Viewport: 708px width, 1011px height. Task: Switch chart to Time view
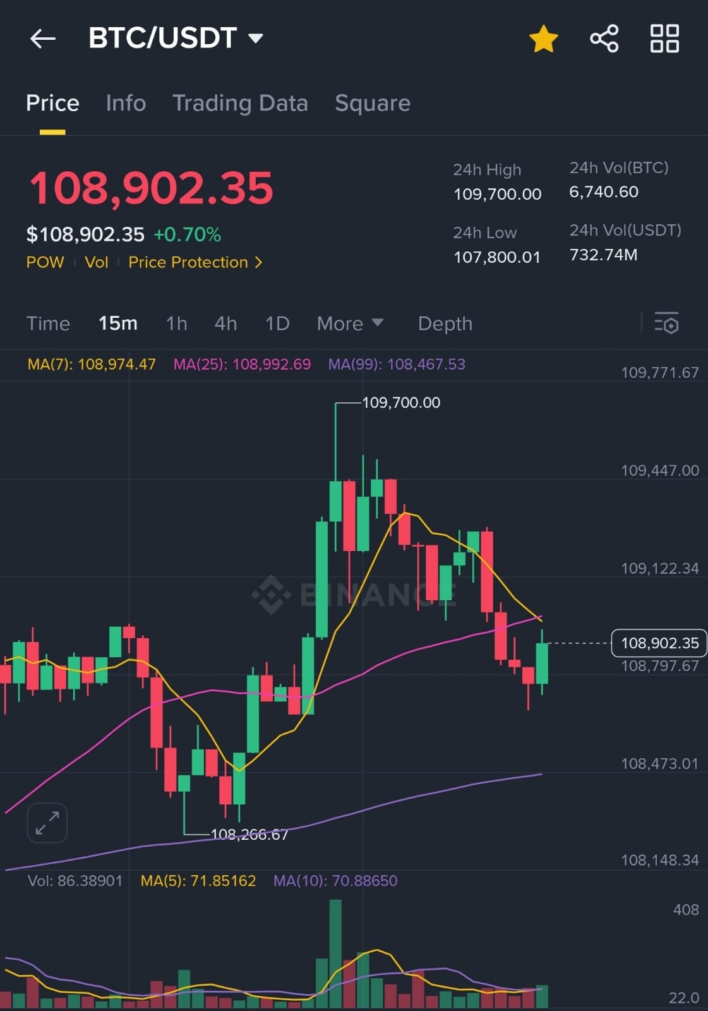coord(48,324)
